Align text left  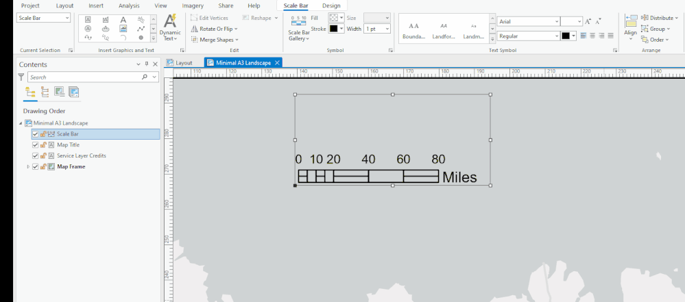(584, 36)
